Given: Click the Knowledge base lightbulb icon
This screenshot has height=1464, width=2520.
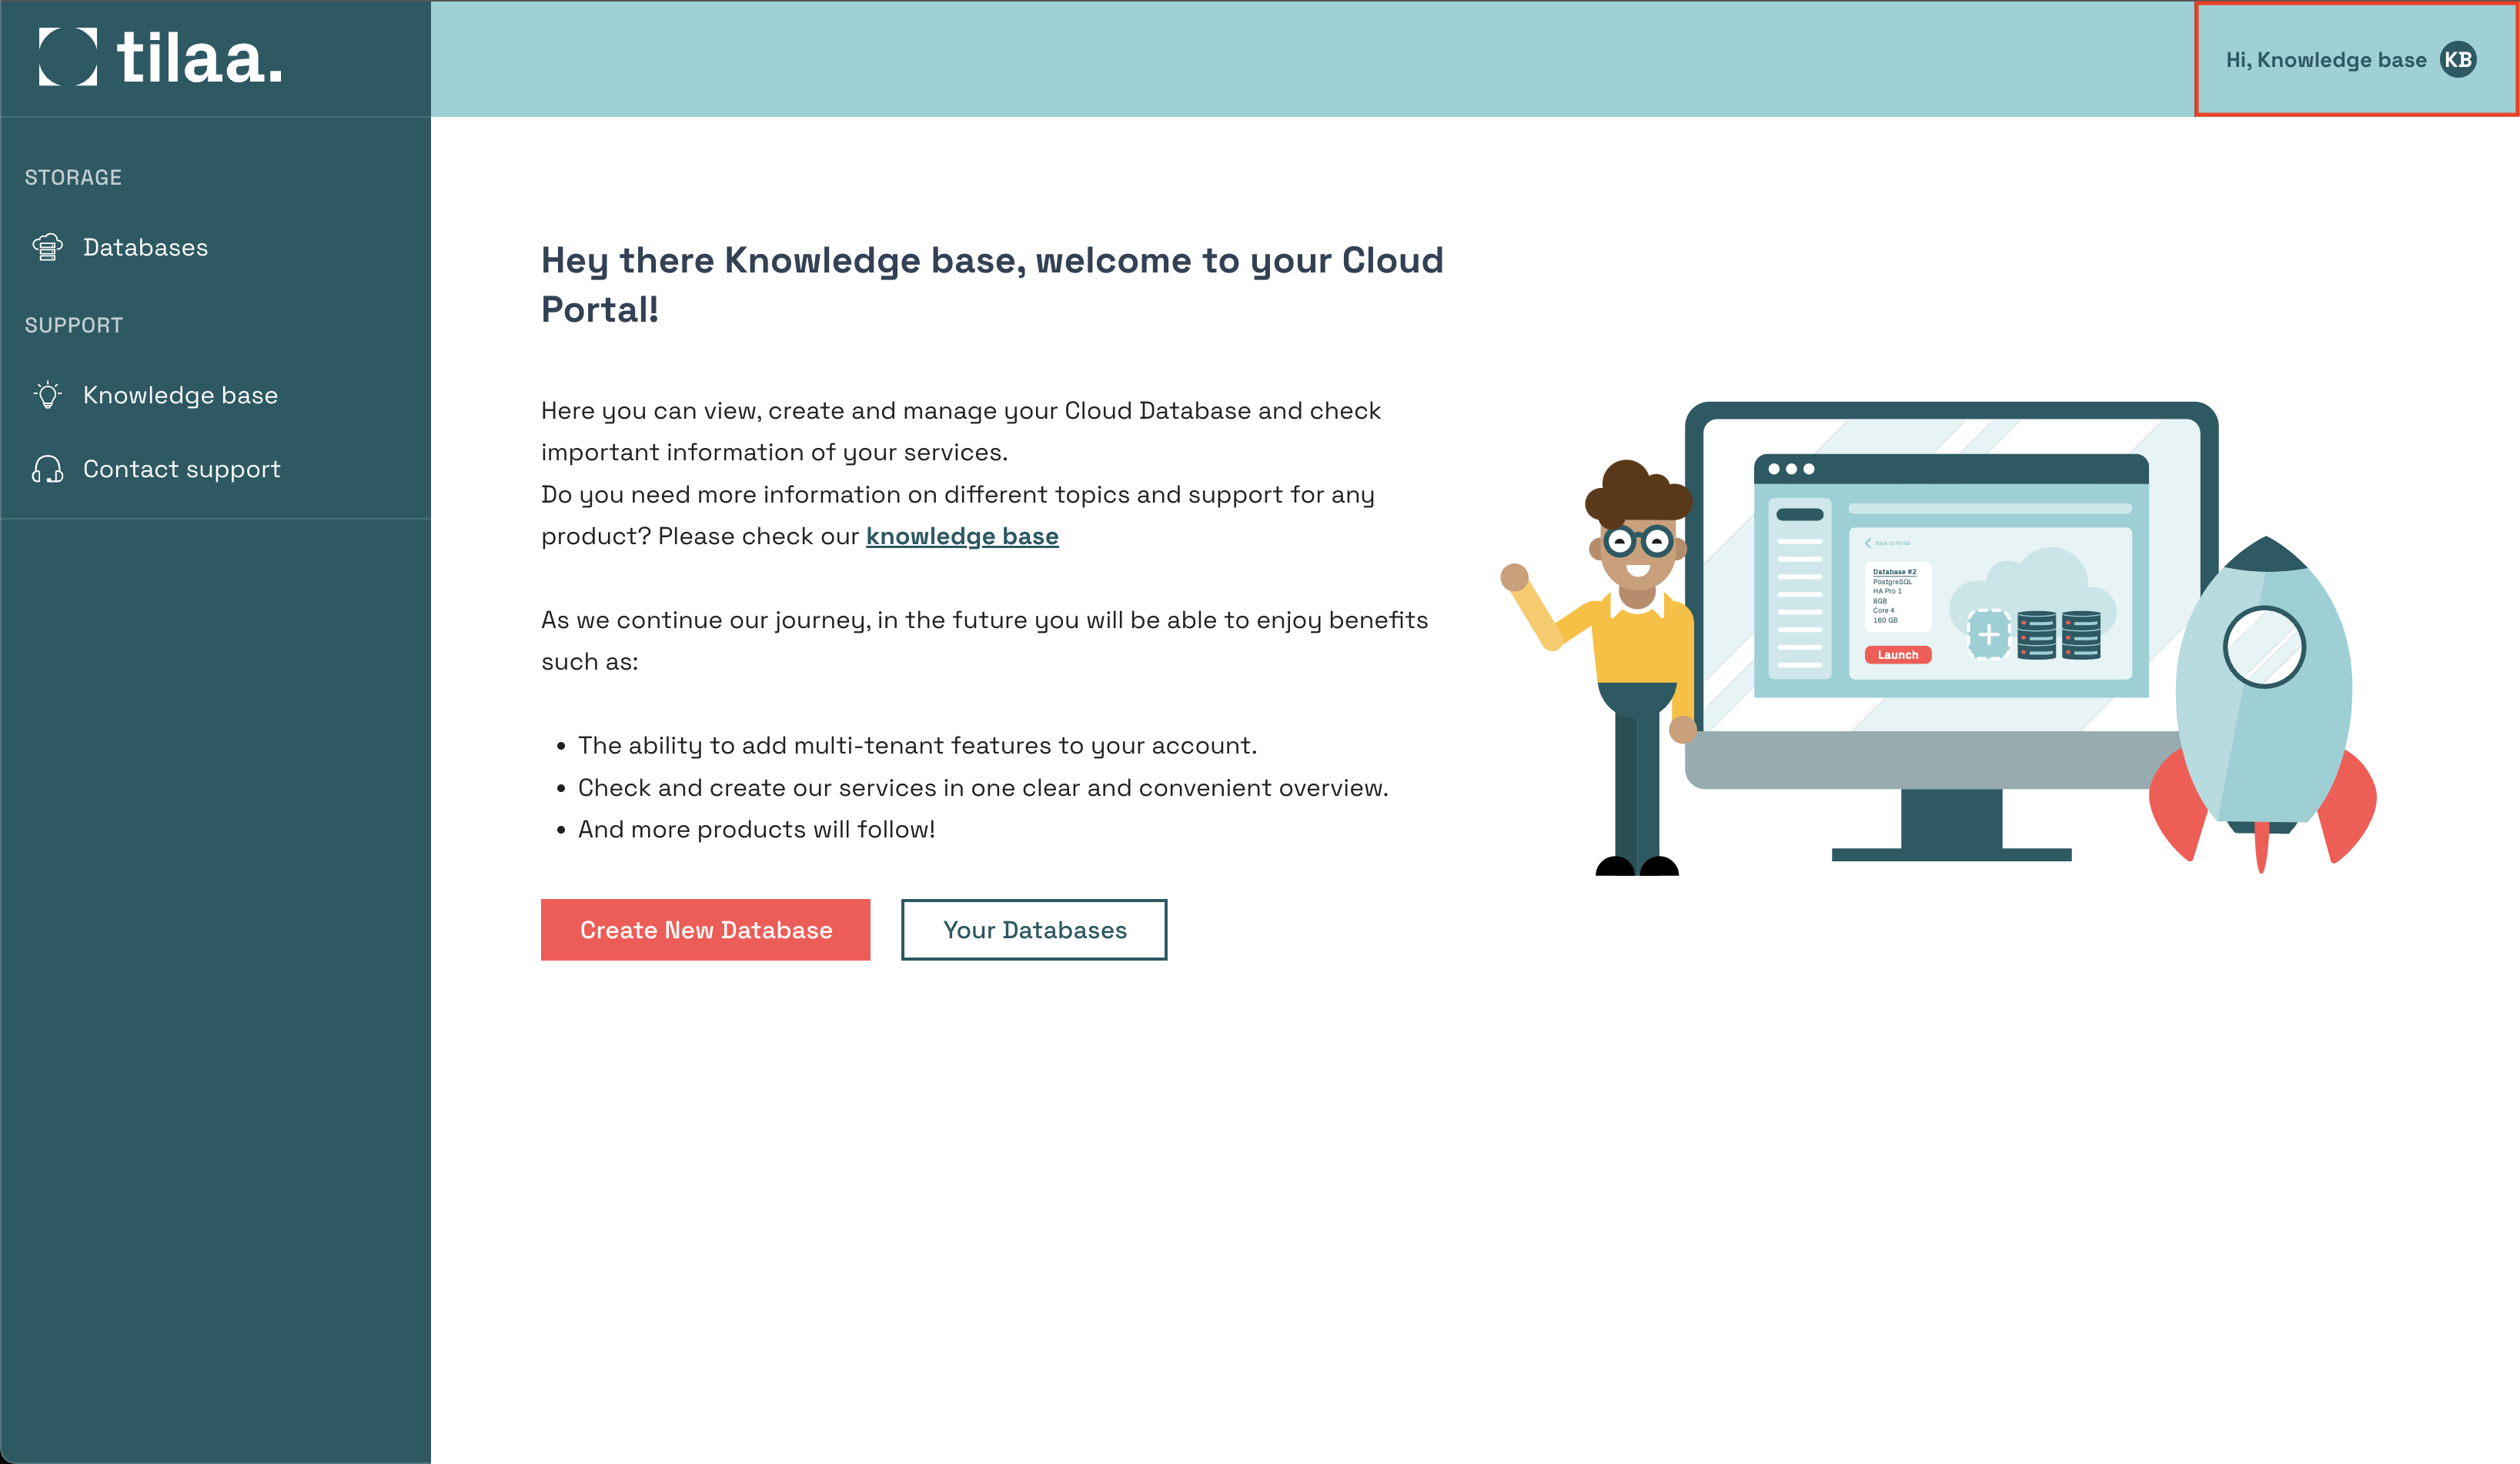Looking at the screenshot, I should [47, 395].
